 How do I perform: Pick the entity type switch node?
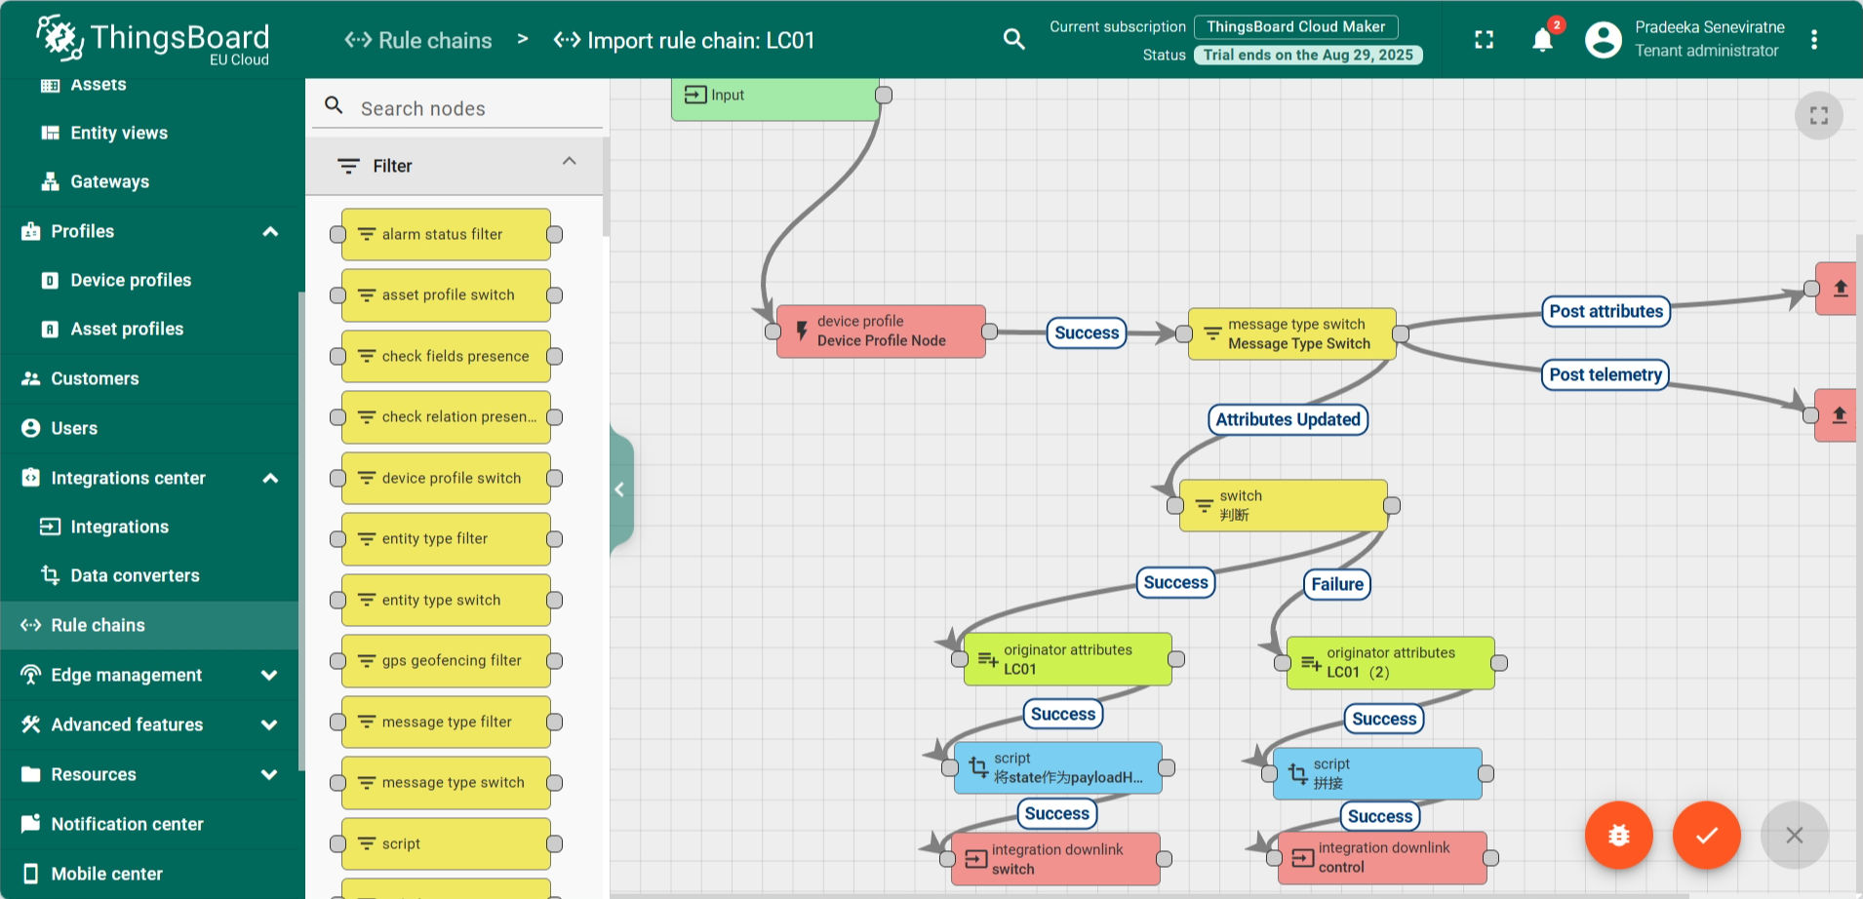(446, 600)
